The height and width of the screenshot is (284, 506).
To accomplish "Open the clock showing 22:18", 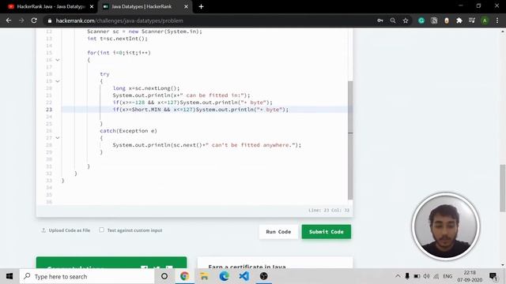I will [470, 276].
